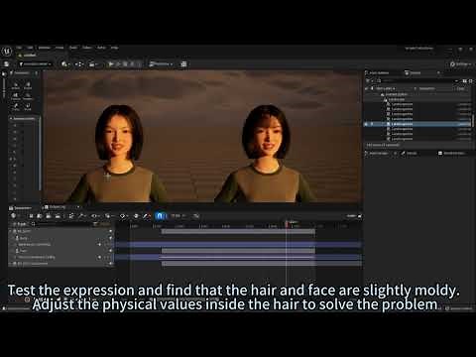The width and height of the screenshot is (476, 357).
Task: Click the Sequencer render movie icon
Action: [58, 216]
